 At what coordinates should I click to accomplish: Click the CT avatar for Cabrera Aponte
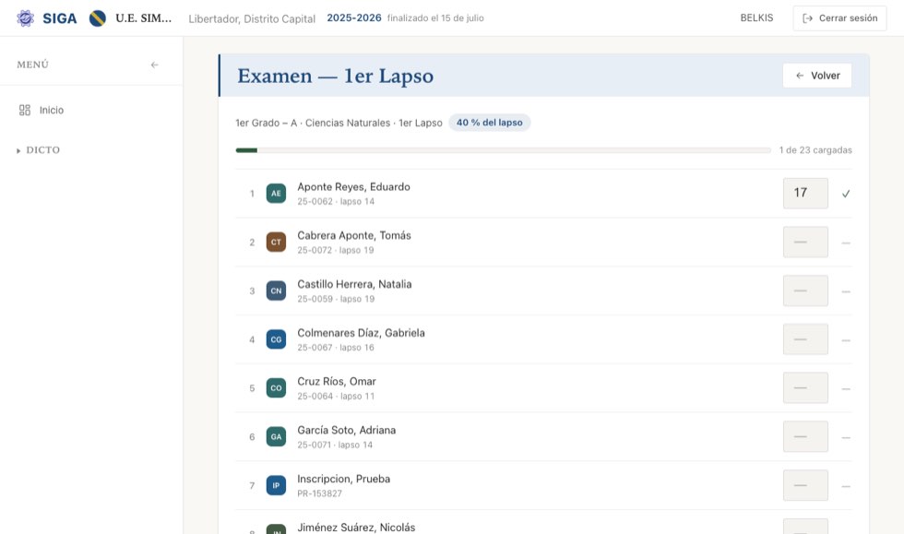[276, 243]
